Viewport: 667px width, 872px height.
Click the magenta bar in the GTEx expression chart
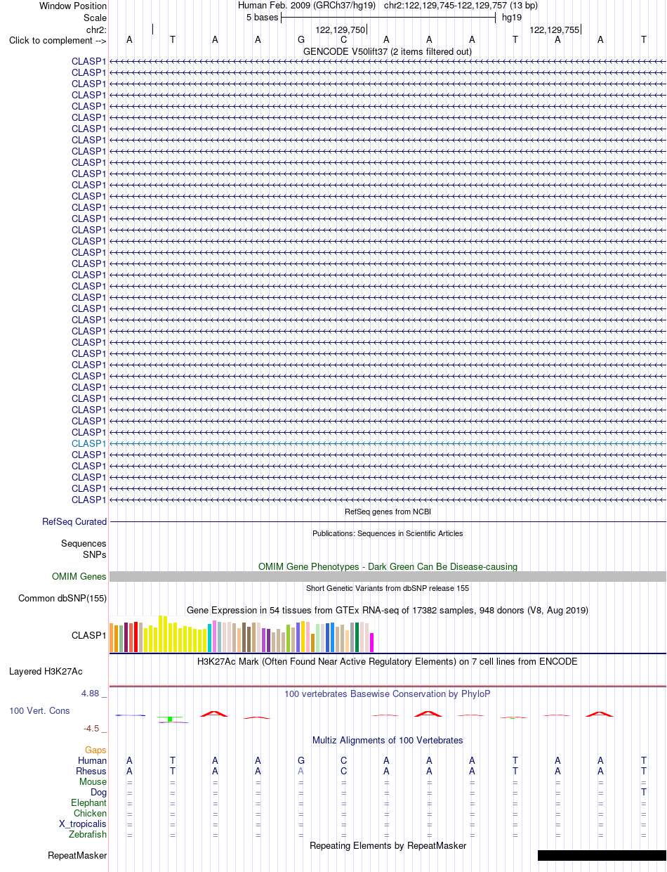pos(372,642)
